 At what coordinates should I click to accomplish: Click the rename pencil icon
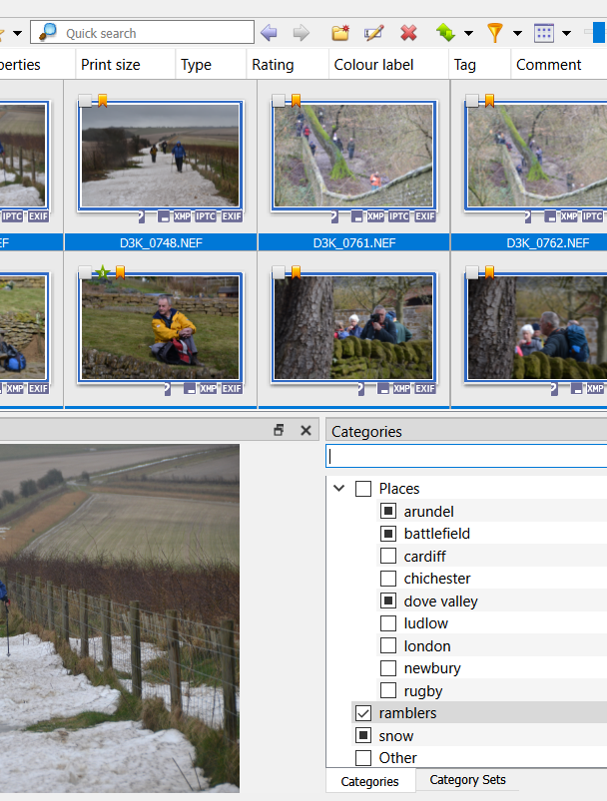(x=374, y=33)
